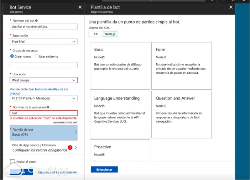The height and width of the screenshot is (180, 250).
Task: Expand Suscripción Free Trial dropdown
Action: click(x=43, y=42)
